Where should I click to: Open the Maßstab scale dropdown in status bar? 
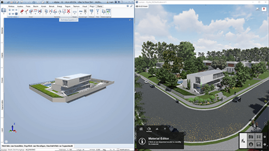[66, 149]
